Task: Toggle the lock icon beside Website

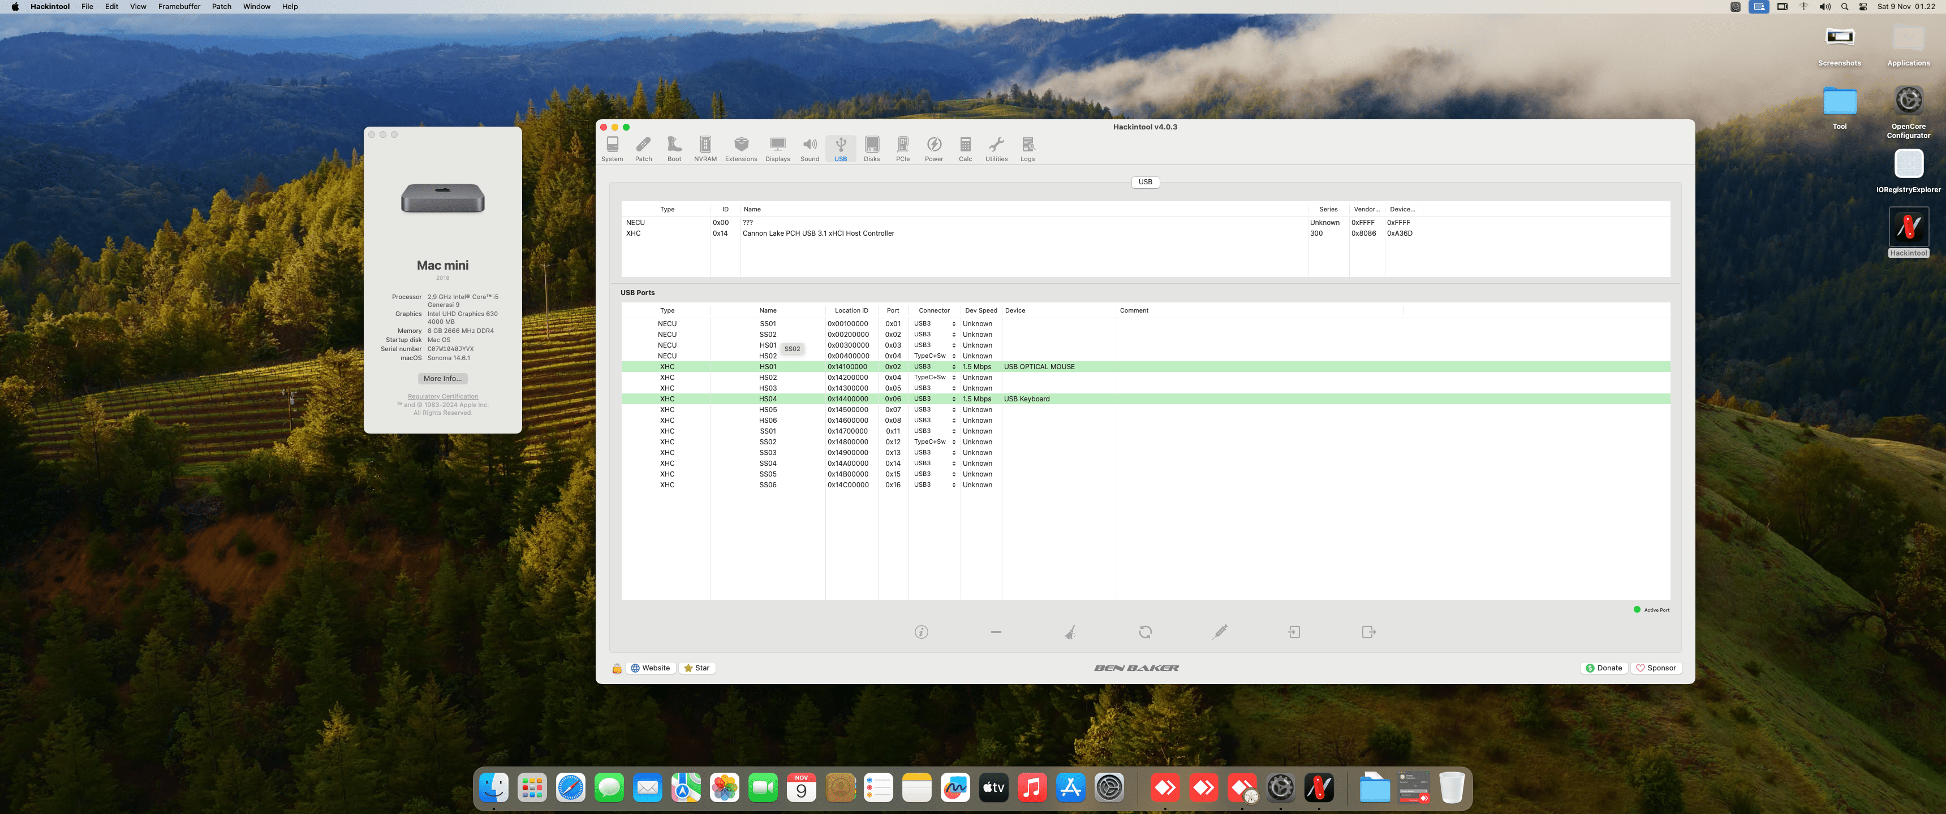Action: (617, 668)
